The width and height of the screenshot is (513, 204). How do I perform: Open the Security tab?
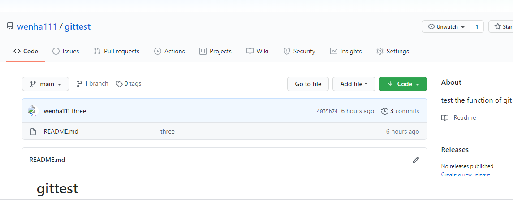point(299,52)
